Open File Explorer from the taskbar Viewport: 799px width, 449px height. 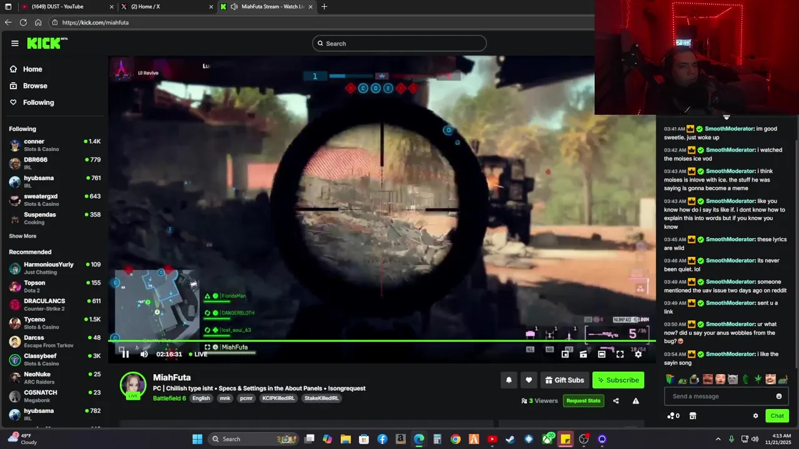click(346, 439)
